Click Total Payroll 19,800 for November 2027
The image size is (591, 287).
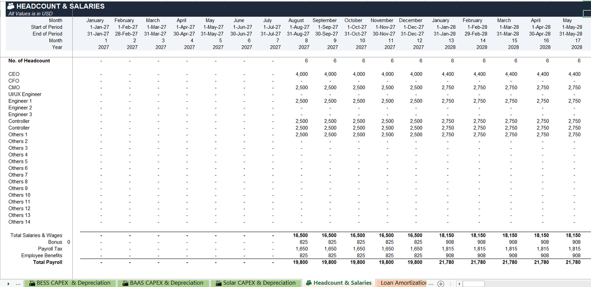pos(386,262)
